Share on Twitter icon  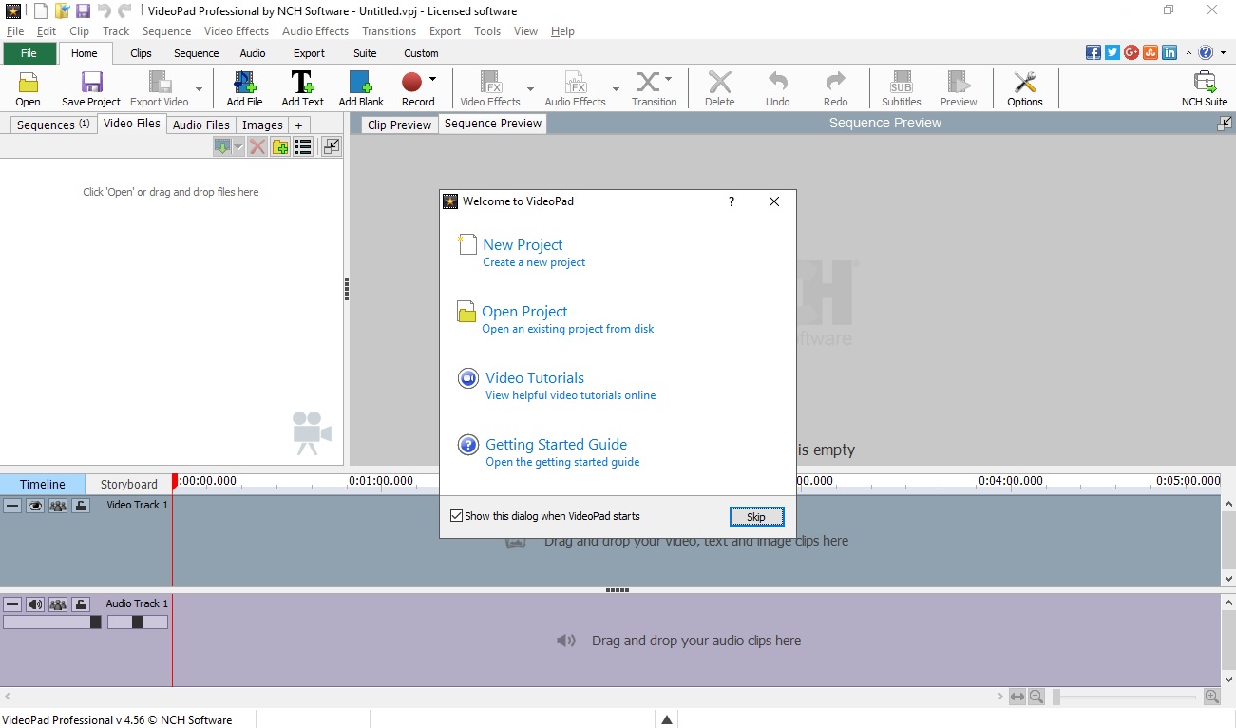pyautogui.click(x=1112, y=52)
